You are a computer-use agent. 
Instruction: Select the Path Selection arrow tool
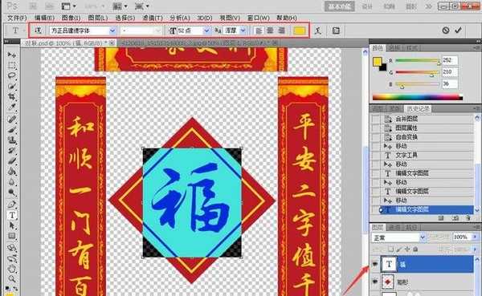pyautogui.click(x=12, y=225)
